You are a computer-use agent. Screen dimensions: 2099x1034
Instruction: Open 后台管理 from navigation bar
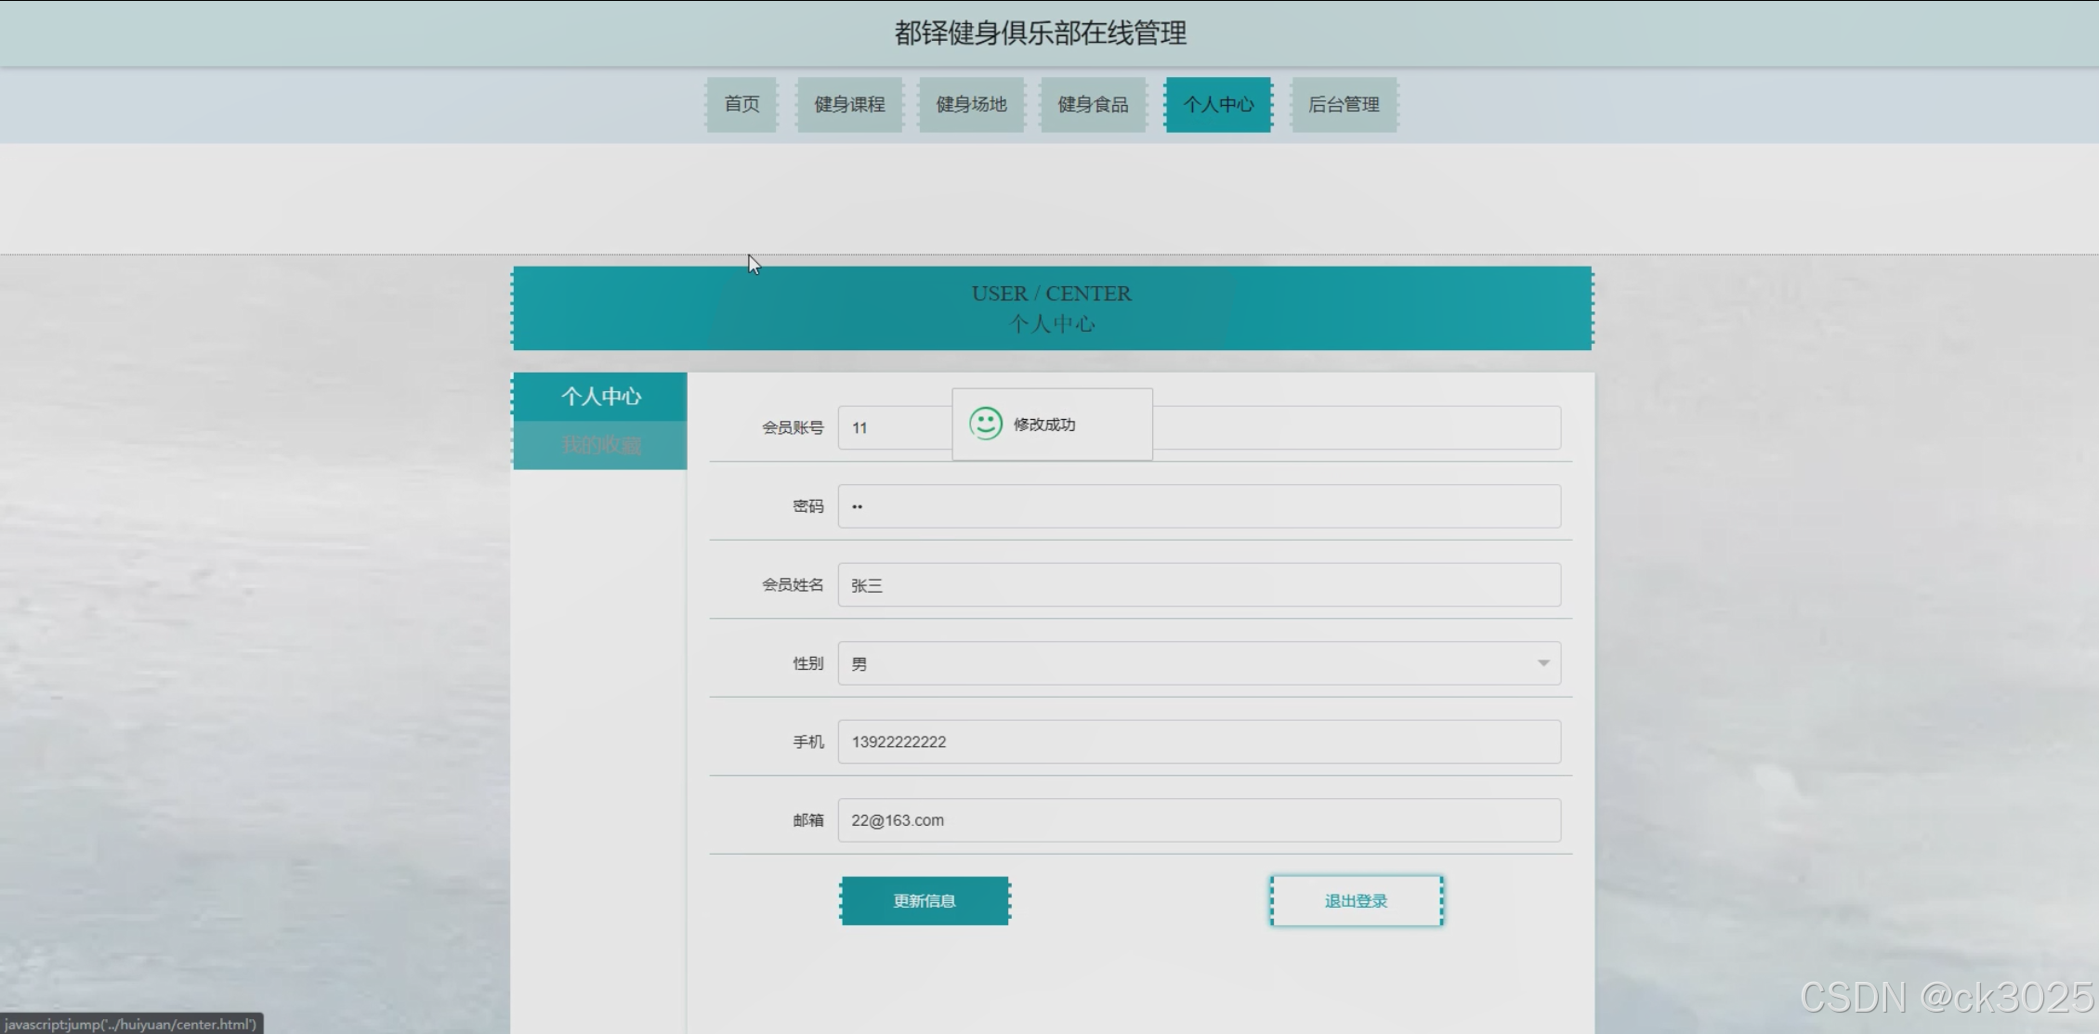click(1344, 104)
